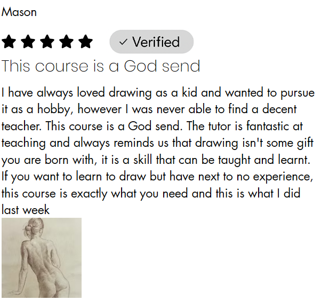Select the fifth rating star

85,42
